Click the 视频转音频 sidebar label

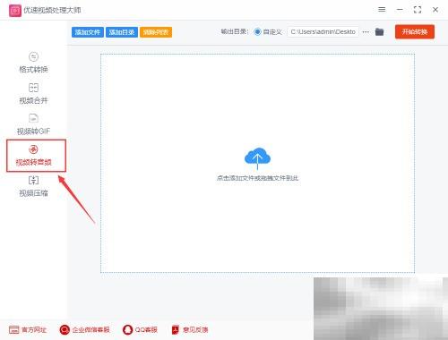33,162
